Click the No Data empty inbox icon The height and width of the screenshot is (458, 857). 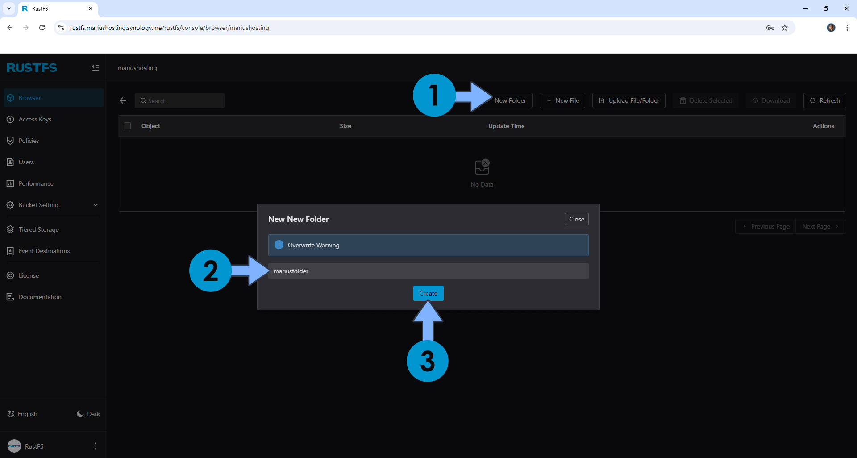[x=482, y=167]
